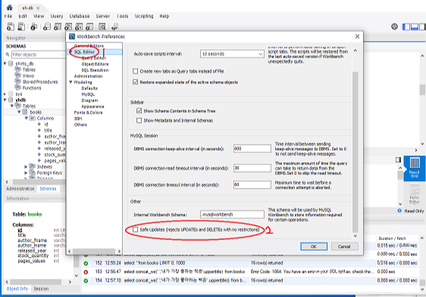Click the success icon of output row 152
The width and height of the screenshot is (426, 297).
[x=86, y=263]
